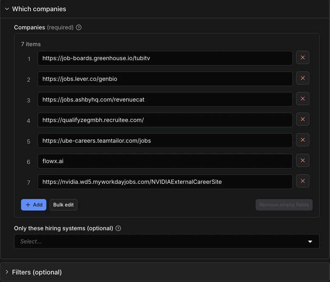Viewport: 330px width, 282px height.
Task: Click the 'Which companies' heading text
Action: [x=39, y=9]
